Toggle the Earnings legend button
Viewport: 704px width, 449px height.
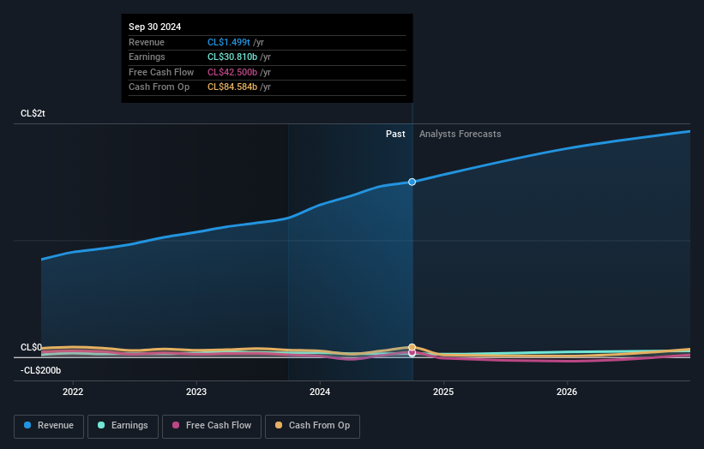[123, 426]
